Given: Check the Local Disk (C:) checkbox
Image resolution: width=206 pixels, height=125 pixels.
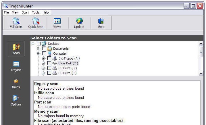Looking at the screenshot, I should (49, 63).
